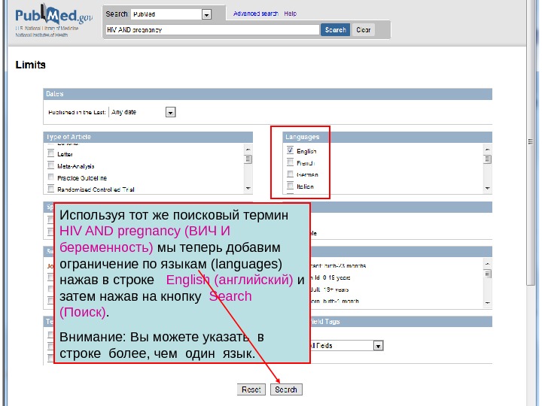Check the Italian language checkbox

coord(290,186)
